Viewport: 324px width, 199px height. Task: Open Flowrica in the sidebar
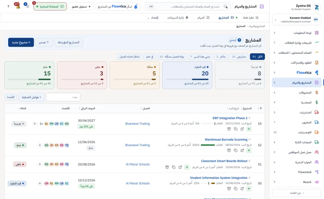click(x=297, y=72)
